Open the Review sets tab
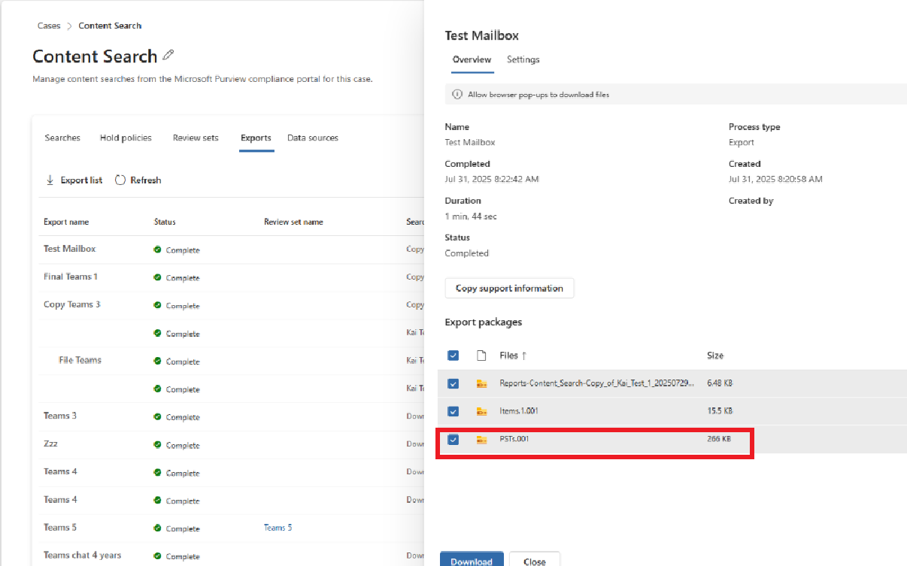 (196, 138)
